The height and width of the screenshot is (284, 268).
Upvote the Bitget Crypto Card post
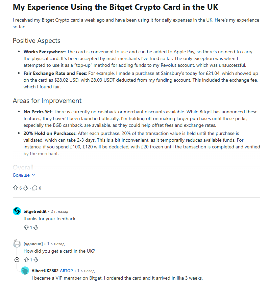click(16, 188)
